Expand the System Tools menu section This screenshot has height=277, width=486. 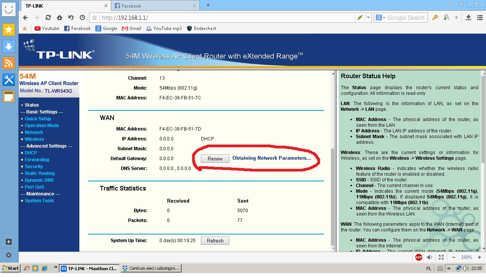39,201
